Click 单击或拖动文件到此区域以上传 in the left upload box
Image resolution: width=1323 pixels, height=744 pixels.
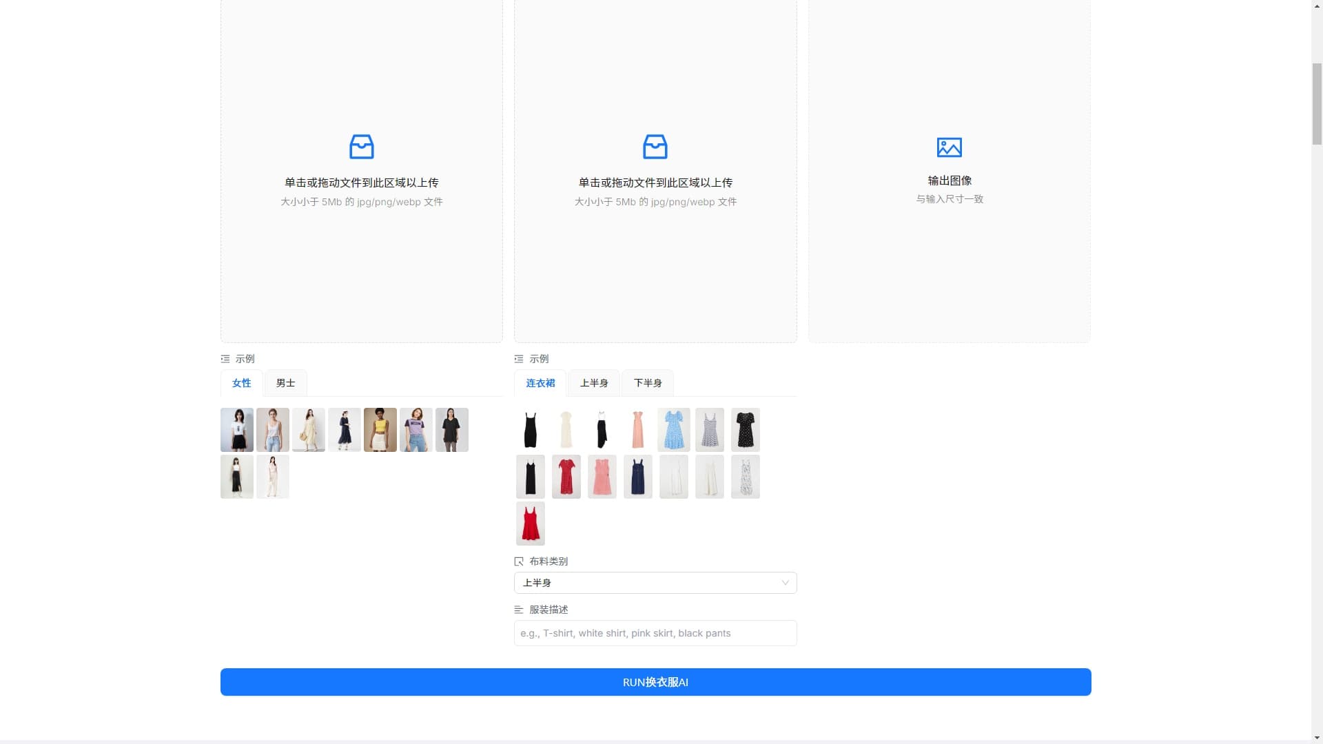pyautogui.click(x=362, y=183)
